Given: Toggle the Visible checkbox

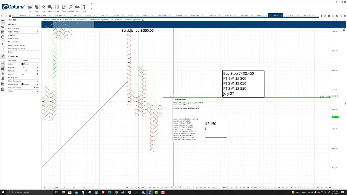Looking at the screenshot, I should (x=37, y=91).
